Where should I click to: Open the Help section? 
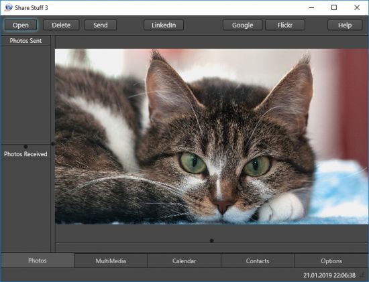coord(345,25)
